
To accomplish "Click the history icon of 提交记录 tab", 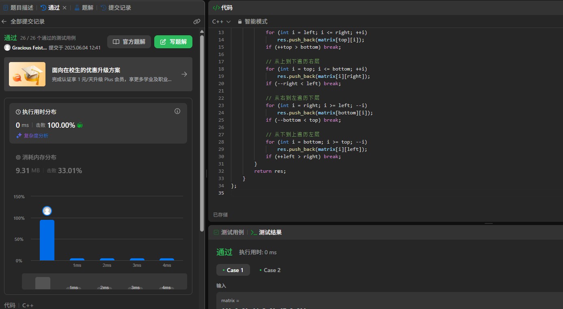I will (103, 8).
